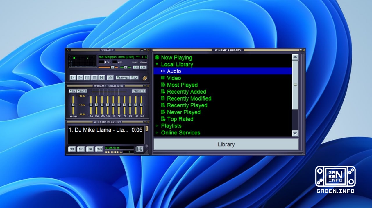
Task: Click the +0 db equalizer reset label
Action: point(82,105)
